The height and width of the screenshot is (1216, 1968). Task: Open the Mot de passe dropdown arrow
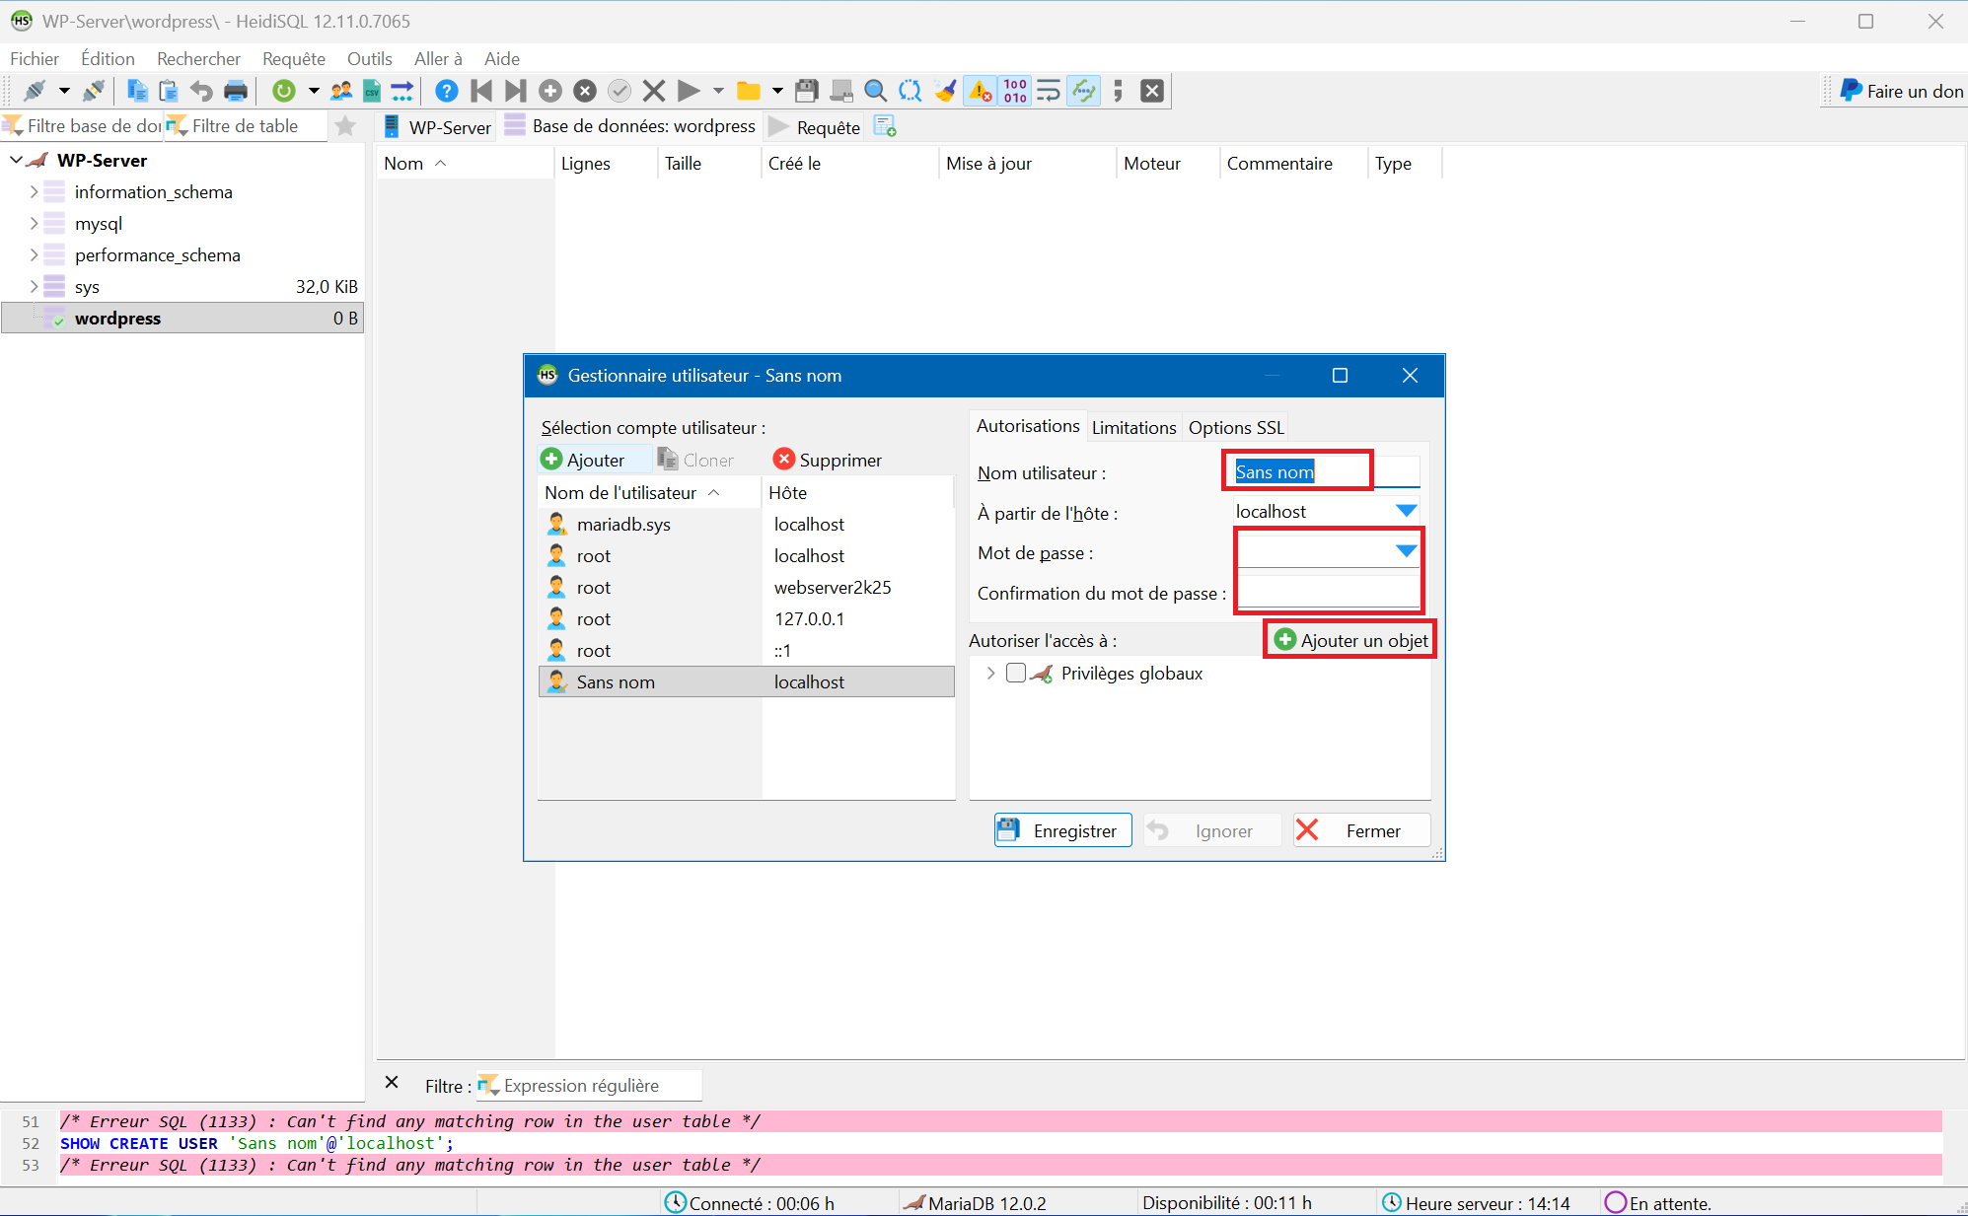click(1406, 551)
